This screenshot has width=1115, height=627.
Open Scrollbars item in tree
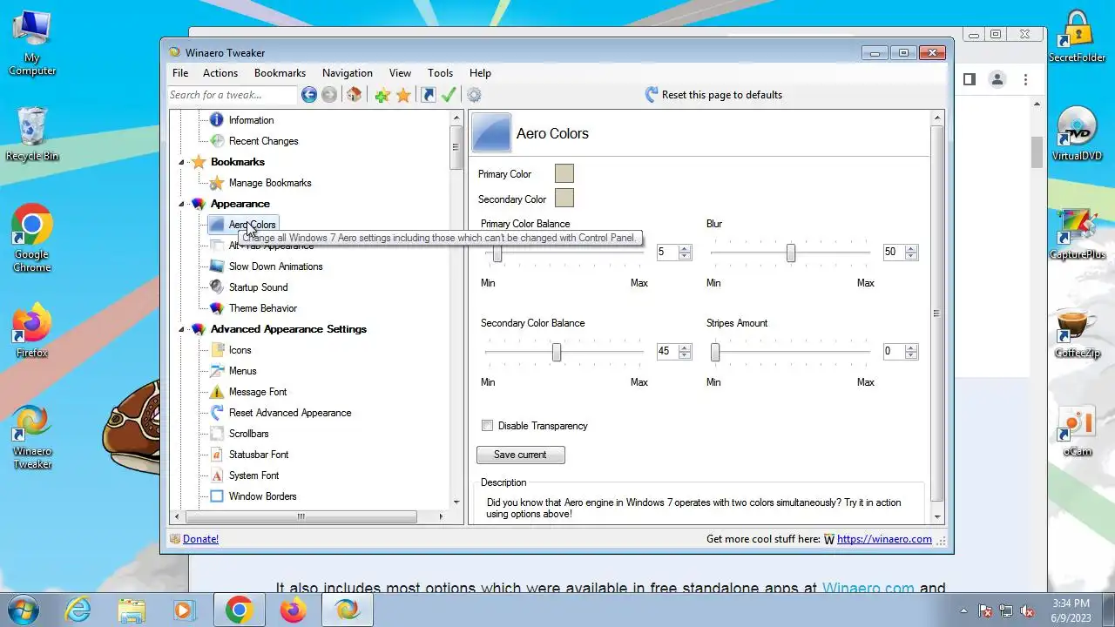(x=248, y=434)
